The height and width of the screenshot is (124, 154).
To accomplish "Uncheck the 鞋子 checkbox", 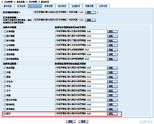I will point(5,114).
